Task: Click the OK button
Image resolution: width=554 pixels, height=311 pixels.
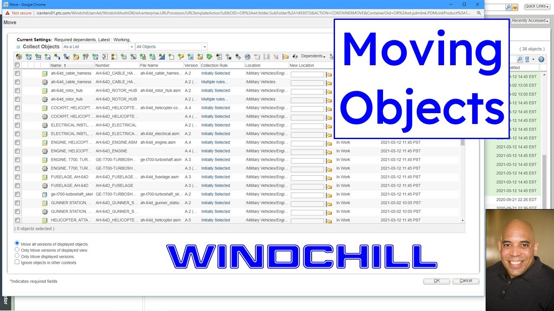Action: [437, 281]
